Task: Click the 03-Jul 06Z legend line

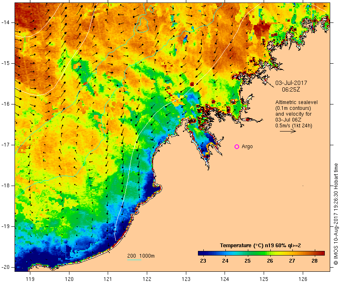Action: click(288, 120)
